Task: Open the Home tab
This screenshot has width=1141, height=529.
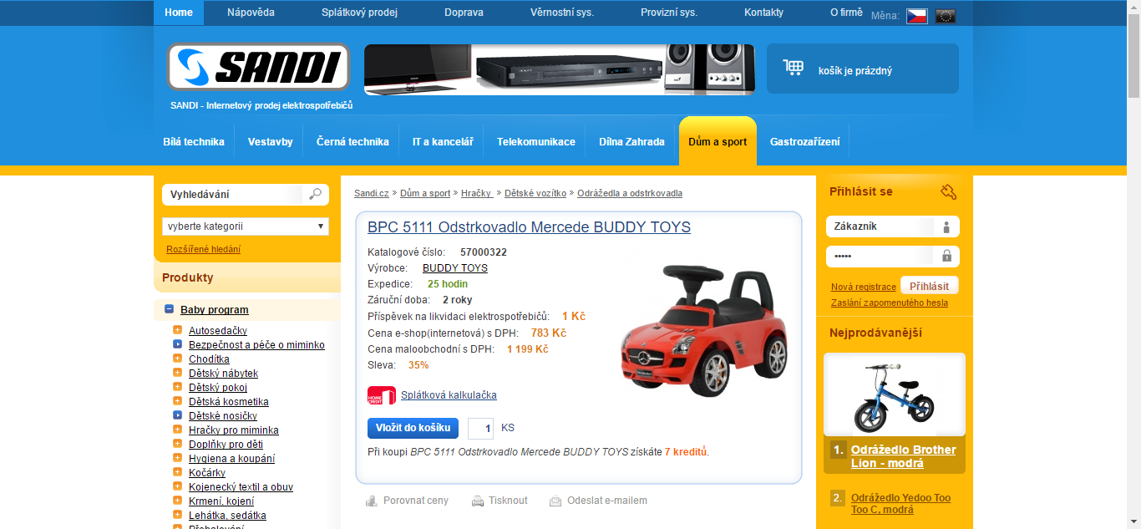Action: (x=179, y=13)
